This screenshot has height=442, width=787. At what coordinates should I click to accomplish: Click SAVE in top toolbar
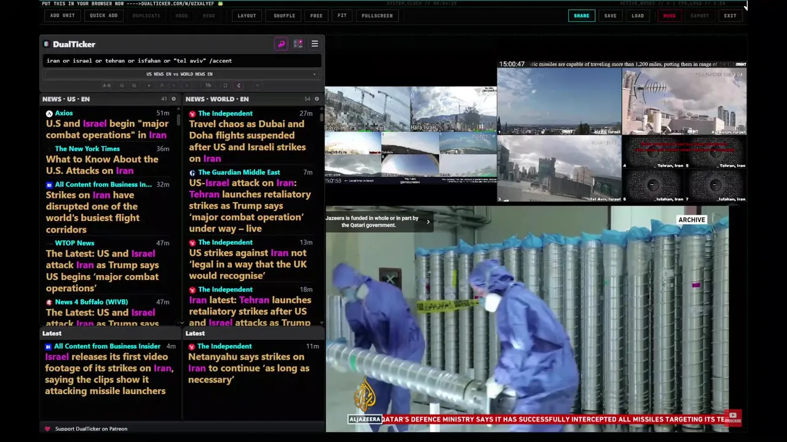pos(610,15)
